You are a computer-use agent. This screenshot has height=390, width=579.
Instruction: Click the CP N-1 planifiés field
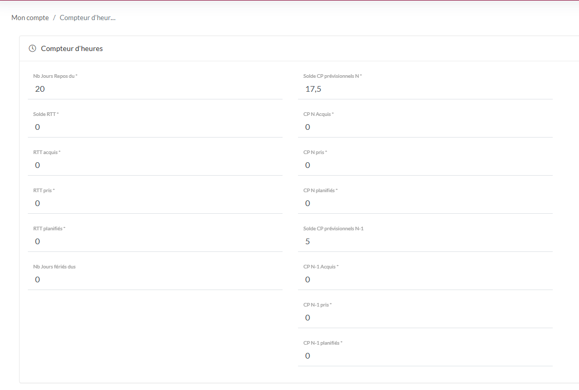425,356
